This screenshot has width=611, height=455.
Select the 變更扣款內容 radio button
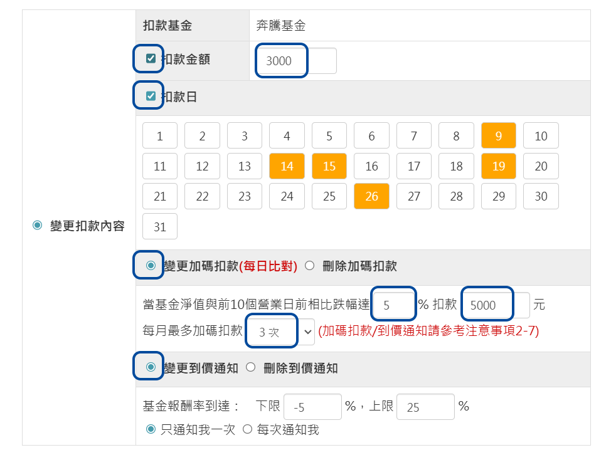[37, 226]
